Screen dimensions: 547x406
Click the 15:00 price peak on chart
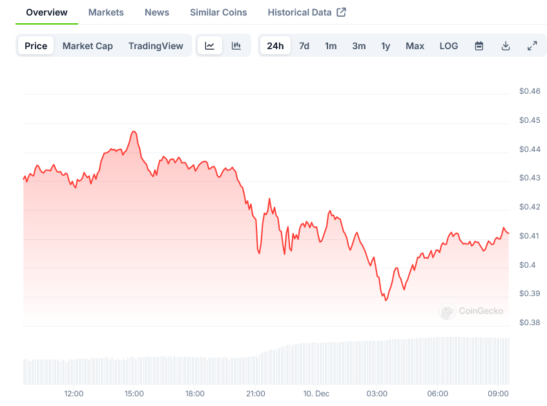point(134,131)
